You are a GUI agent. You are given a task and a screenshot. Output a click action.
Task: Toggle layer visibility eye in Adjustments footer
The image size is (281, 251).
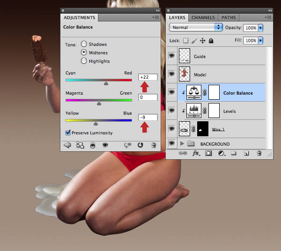[105, 145]
